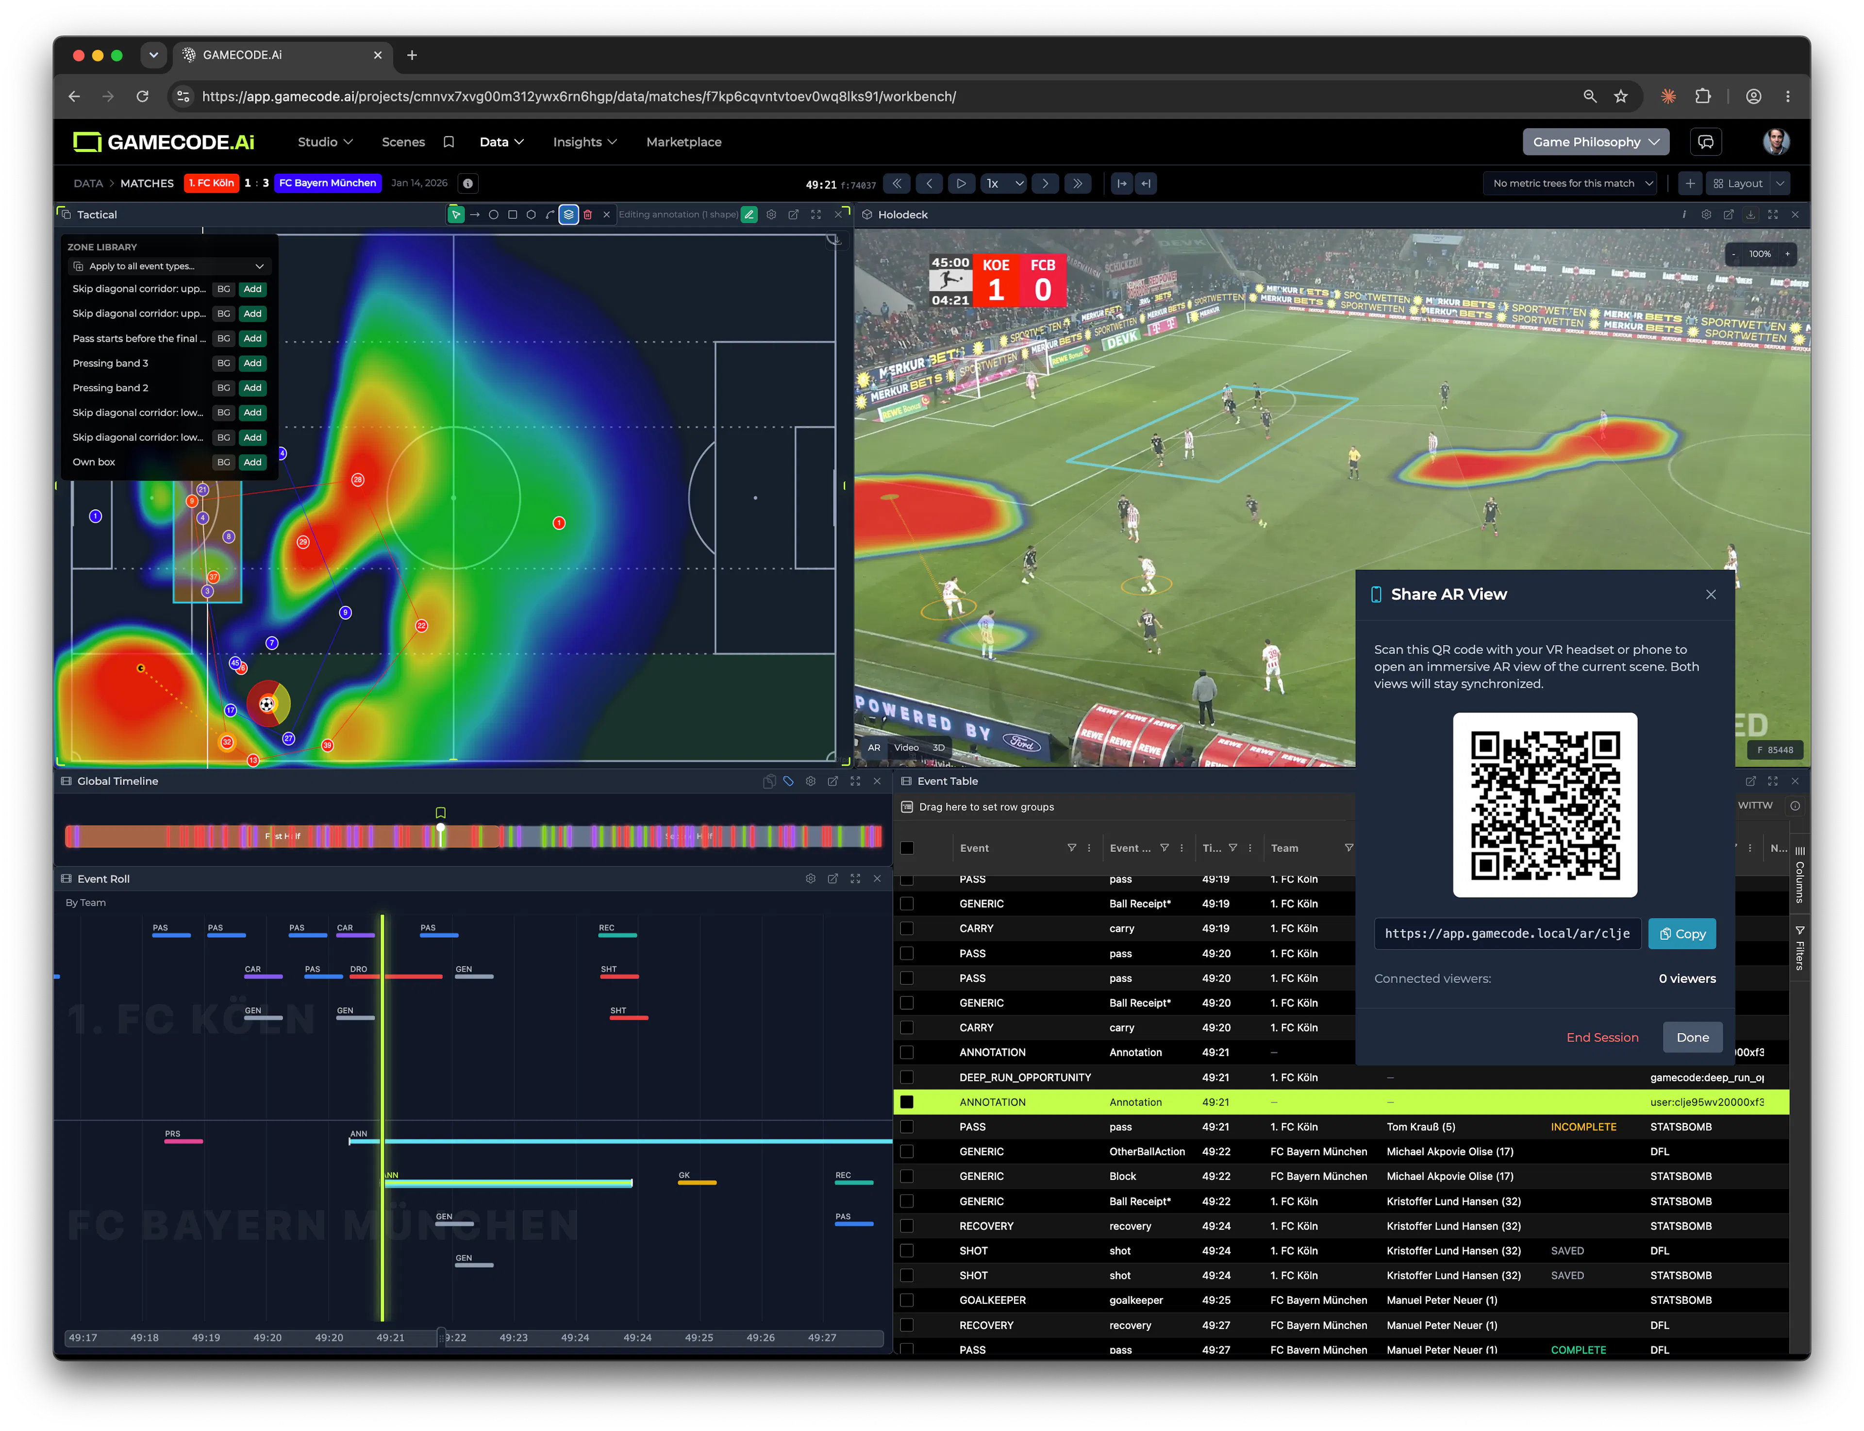Delete annotation with the red trash icon

point(587,215)
